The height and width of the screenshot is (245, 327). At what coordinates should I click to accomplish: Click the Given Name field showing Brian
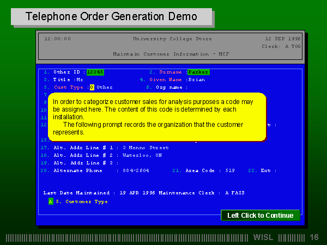tap(196, 79)
